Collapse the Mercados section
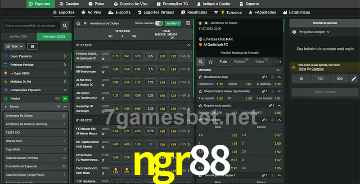Viewport: 360px width, 184px height. pyautogui.click(x=279, y=70)
